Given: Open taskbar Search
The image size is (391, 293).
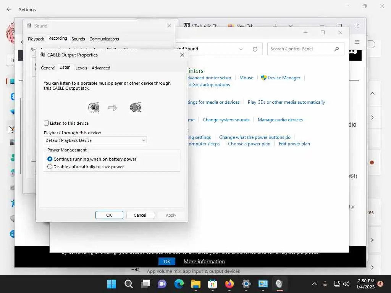Looking at the screenshot, I should pyautogui.click(x=128, y=284).
